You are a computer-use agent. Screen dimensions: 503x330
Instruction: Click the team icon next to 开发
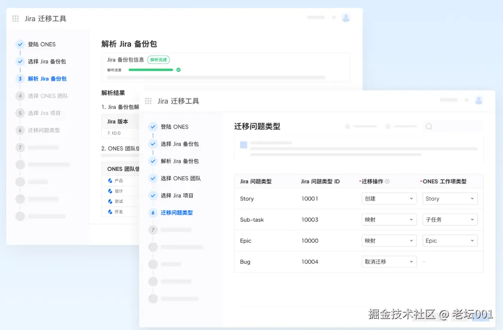click(x=109, y=212)
